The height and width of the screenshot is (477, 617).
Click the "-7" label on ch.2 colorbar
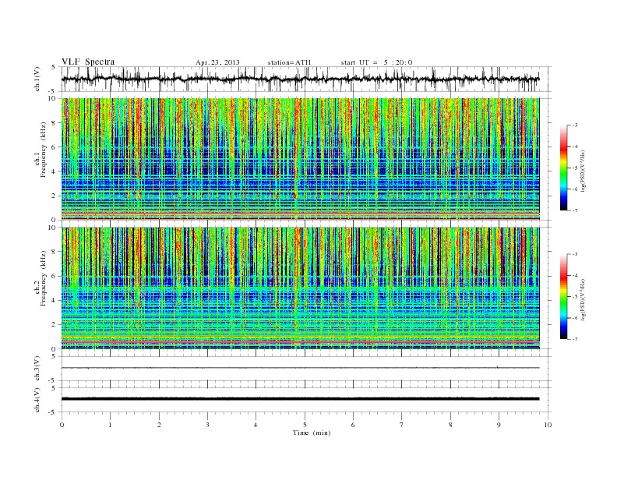(575, 339)
